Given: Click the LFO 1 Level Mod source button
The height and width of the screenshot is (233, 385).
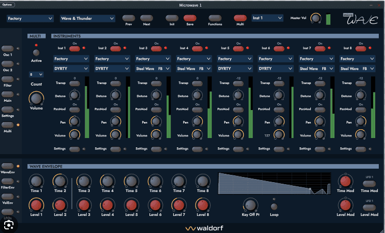Looking at the screenshot, I should [x=369, y=207].
